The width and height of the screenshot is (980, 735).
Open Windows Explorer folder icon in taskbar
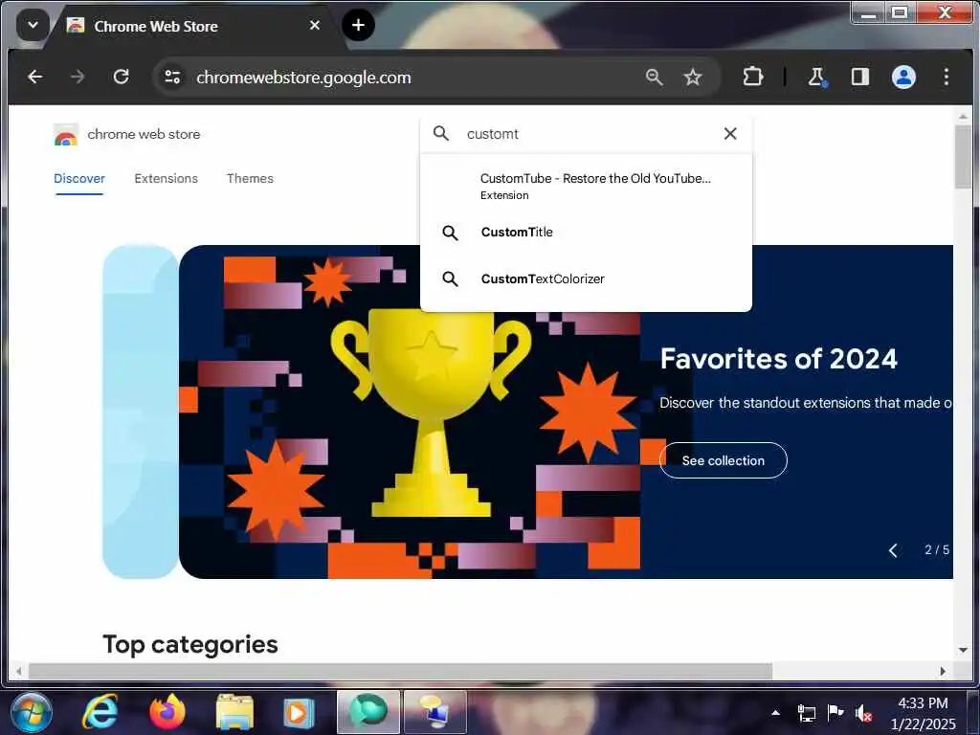point(234,712)
